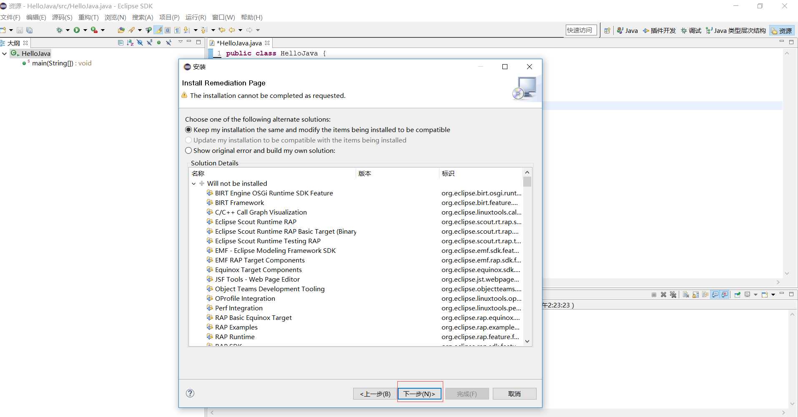Image resolution: width=798 pixels, height=417 pixels.
Task: Click the alphabetical Sort icon in outline panel
Action: coord(130,42)
